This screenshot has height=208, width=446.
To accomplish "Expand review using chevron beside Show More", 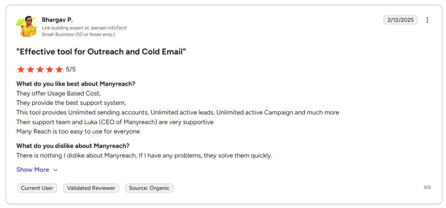I will click(x=55, y=170).
